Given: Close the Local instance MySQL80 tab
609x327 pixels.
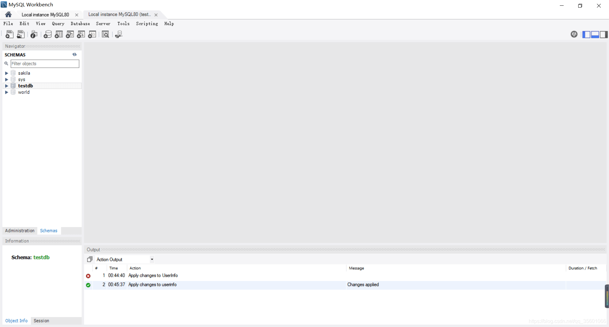Looking at the screenshot, I should tap(77, 15).
